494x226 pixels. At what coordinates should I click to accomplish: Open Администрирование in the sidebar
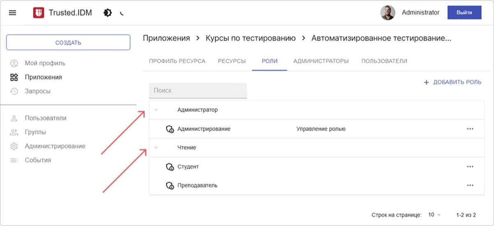(55, 146)
